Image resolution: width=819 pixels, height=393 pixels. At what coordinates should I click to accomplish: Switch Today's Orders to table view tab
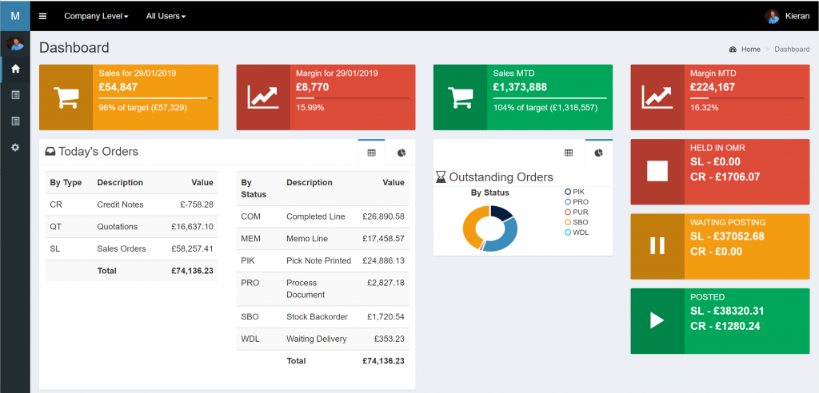click(x=371, y=153)
